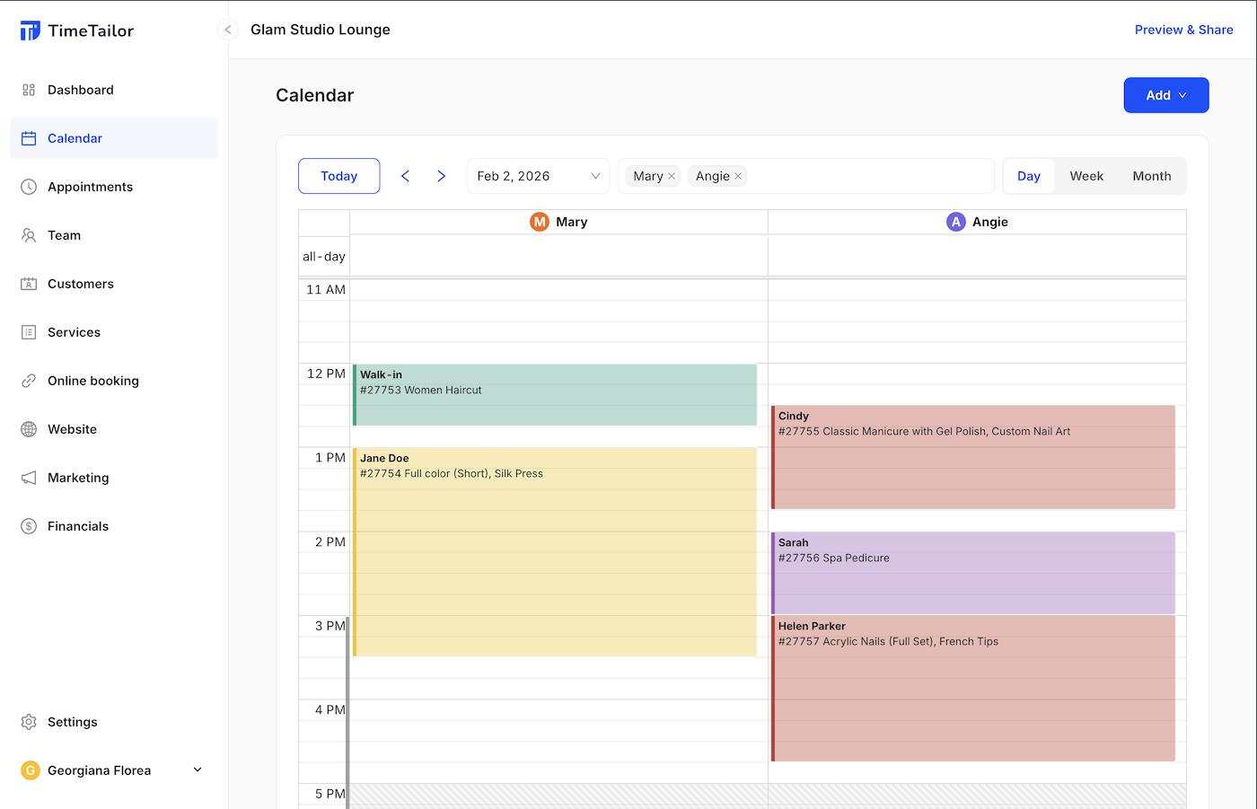Open the Team section
The image size is (1257, 809).
(64, 235)
